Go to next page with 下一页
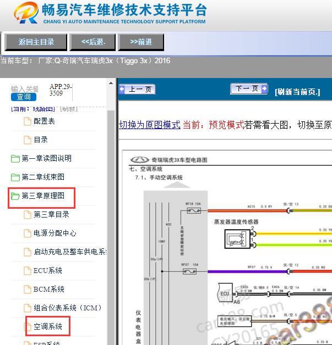This screenshot has width=332, height=345. 249,88
